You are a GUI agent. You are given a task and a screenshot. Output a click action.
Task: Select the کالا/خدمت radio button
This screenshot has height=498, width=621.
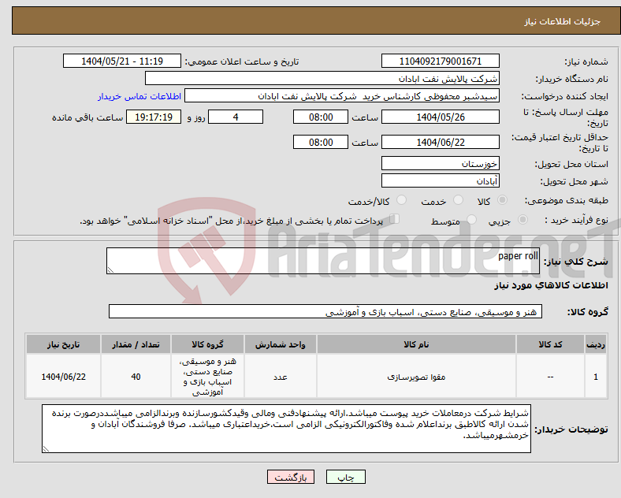pyautogui.click(x=402, y=200)
